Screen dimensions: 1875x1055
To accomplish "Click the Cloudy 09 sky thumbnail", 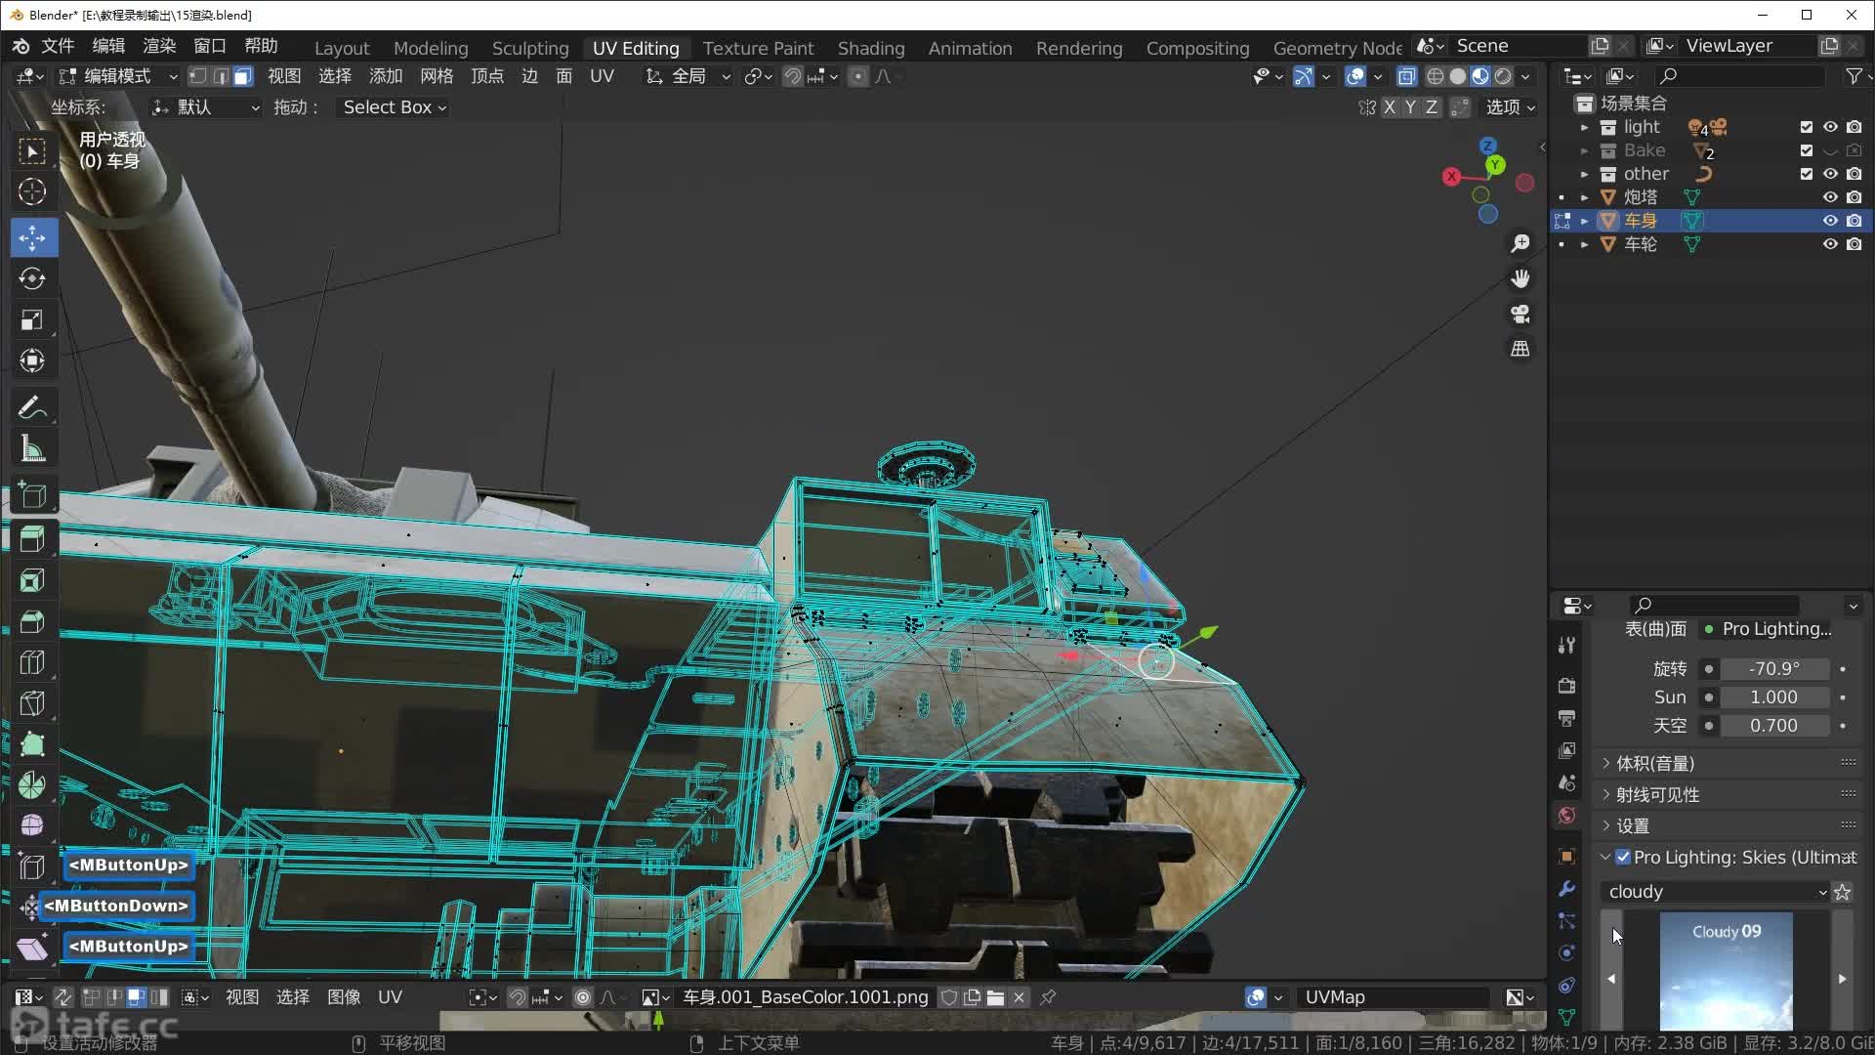I will click(x=1726, y=970).
